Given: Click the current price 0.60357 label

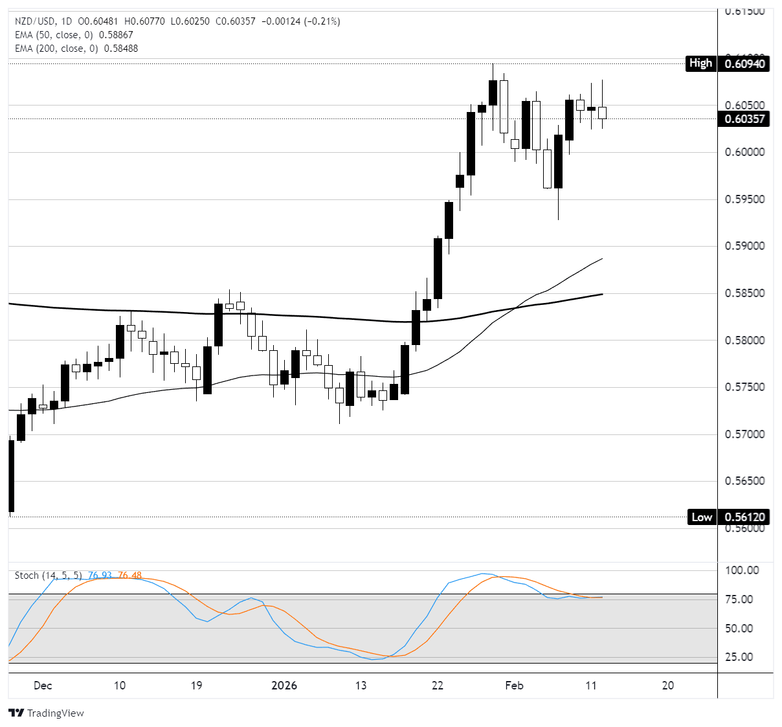Looking at the screenshot, I should 744,119.
